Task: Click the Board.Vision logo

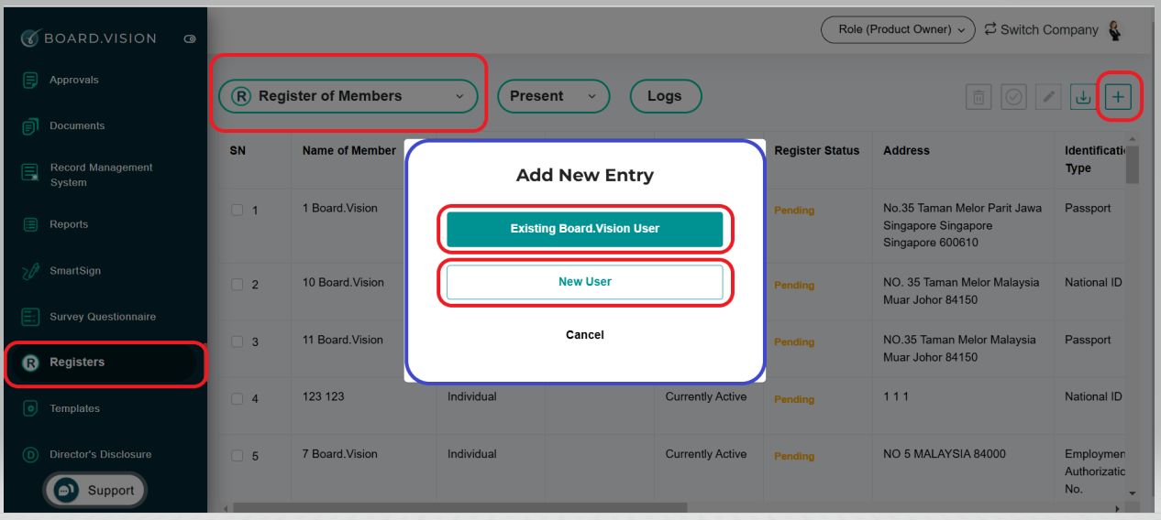Action: tap(88, 38)
